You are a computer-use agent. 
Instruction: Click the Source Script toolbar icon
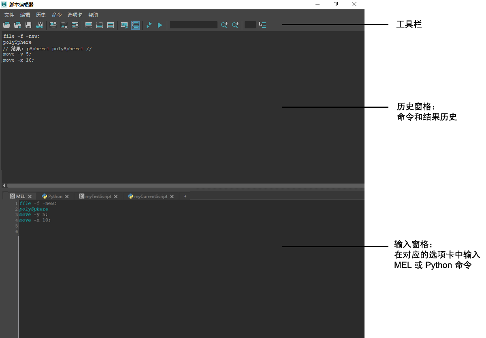pyautogui.click(x=17, y=25)
